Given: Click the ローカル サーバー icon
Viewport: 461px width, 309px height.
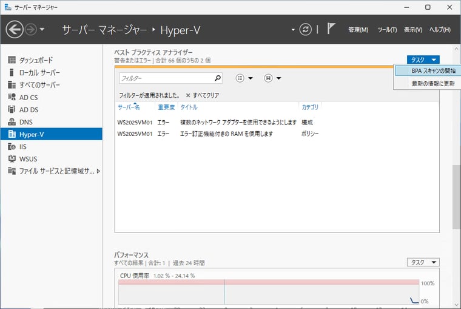Looking at the screenshot, I should click(x=12, y=72).
